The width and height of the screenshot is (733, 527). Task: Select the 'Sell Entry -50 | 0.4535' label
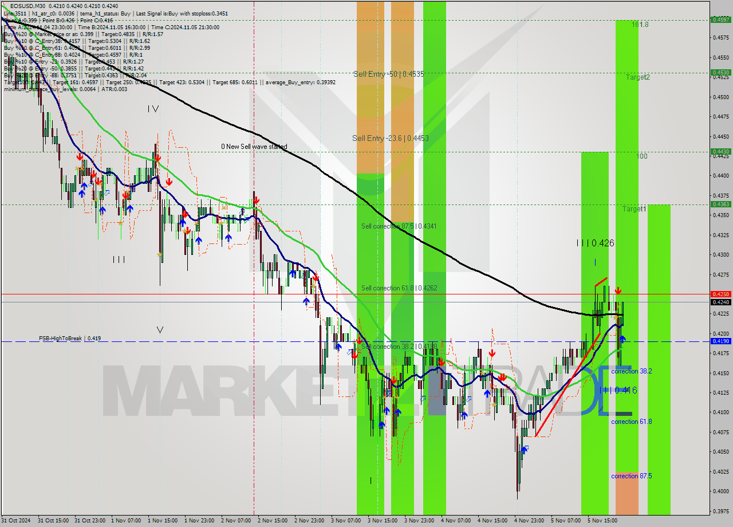click(388, 74)
